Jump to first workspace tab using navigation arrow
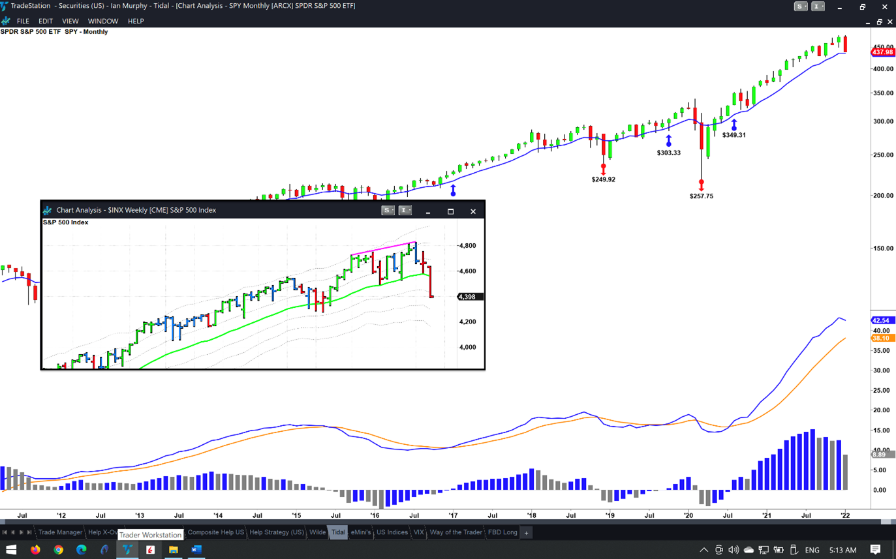The image size is (896, 559). (x=5, y=532)
